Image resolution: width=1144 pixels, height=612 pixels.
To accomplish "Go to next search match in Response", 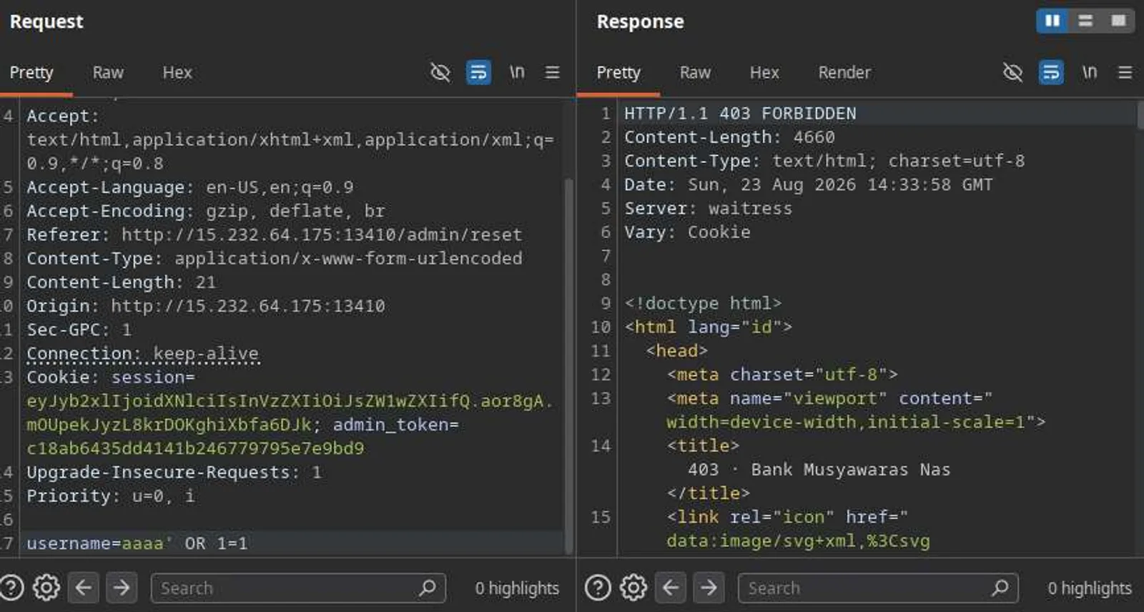I will pos(709,588).
